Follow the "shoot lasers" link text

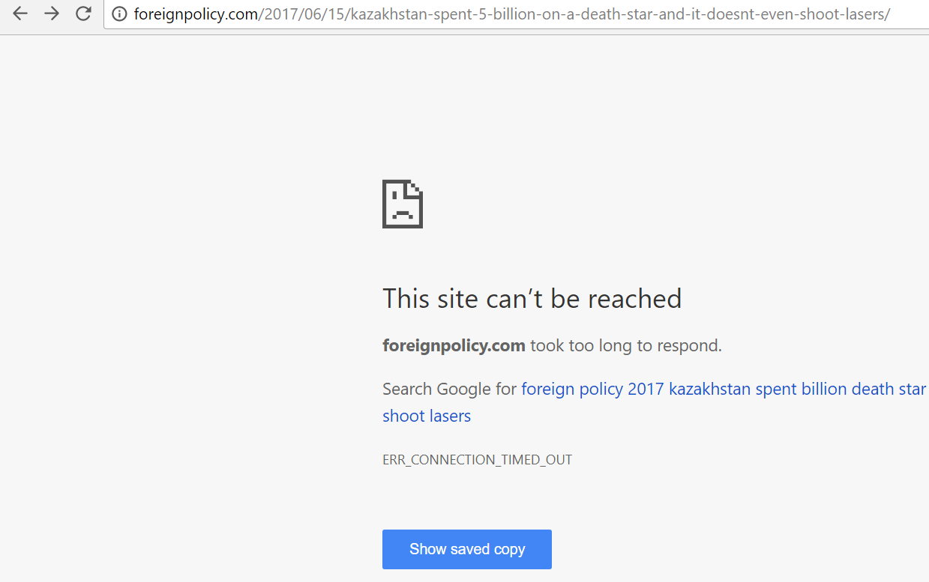[427, 416]
